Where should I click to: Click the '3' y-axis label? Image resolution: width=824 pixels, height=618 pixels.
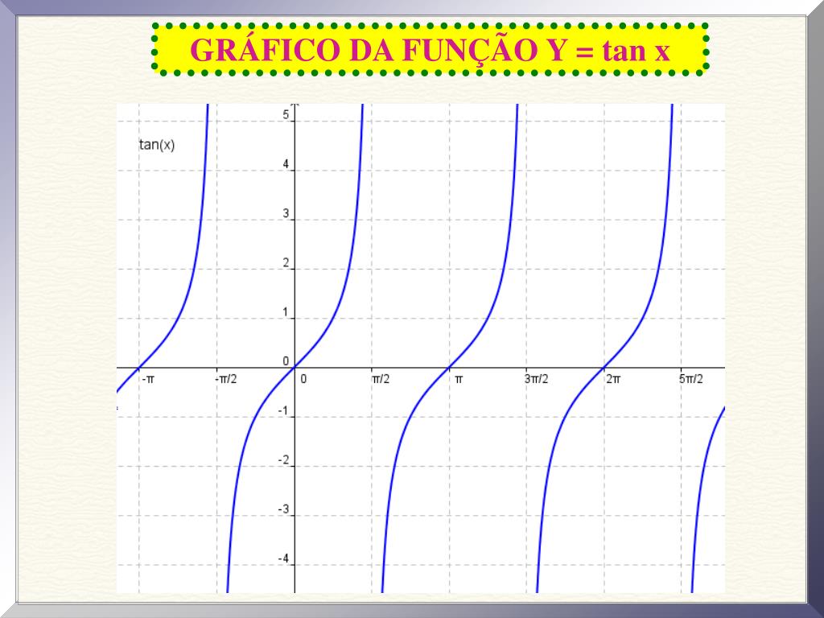(286, 213)
